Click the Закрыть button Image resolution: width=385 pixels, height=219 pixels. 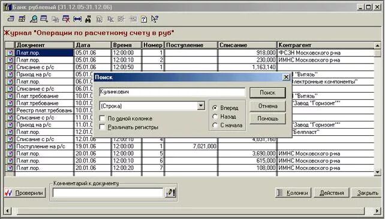(x=367, y=193)
